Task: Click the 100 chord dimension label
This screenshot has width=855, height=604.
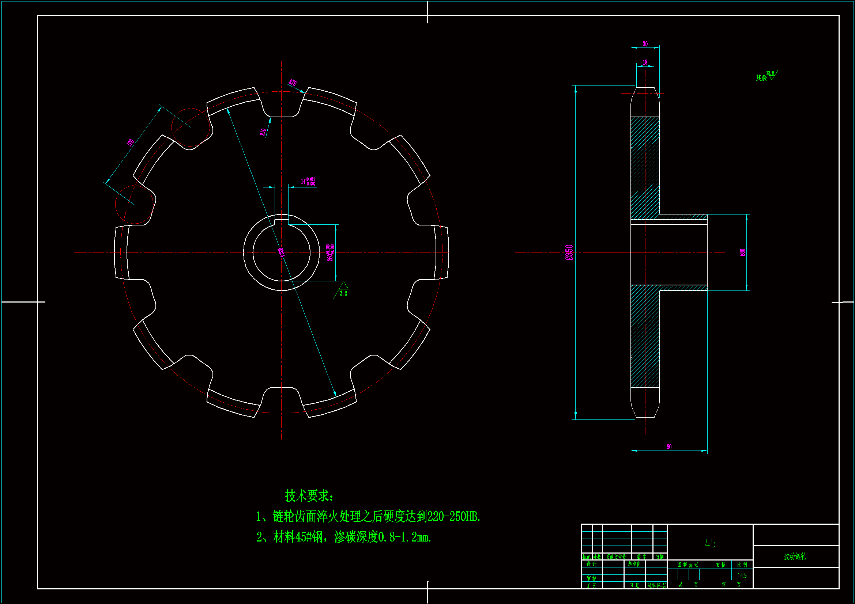Action: click(x=130, y=143)
